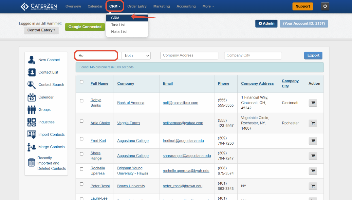The image size is (352, 200).
Task: Open the Both filter dropdown
Action: (x=136, y=55)
